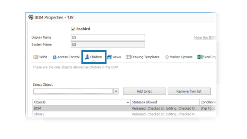Click the Children person icon
Screen dimensions: 247x139
point(87,57)
